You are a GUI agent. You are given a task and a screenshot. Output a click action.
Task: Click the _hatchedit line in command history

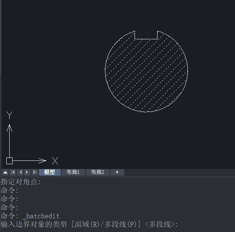pos(41,216)
